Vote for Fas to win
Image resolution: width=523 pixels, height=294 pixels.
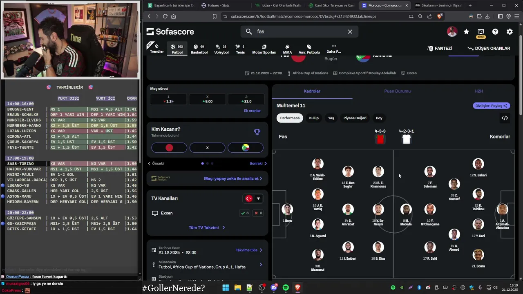tap(169, 147)
